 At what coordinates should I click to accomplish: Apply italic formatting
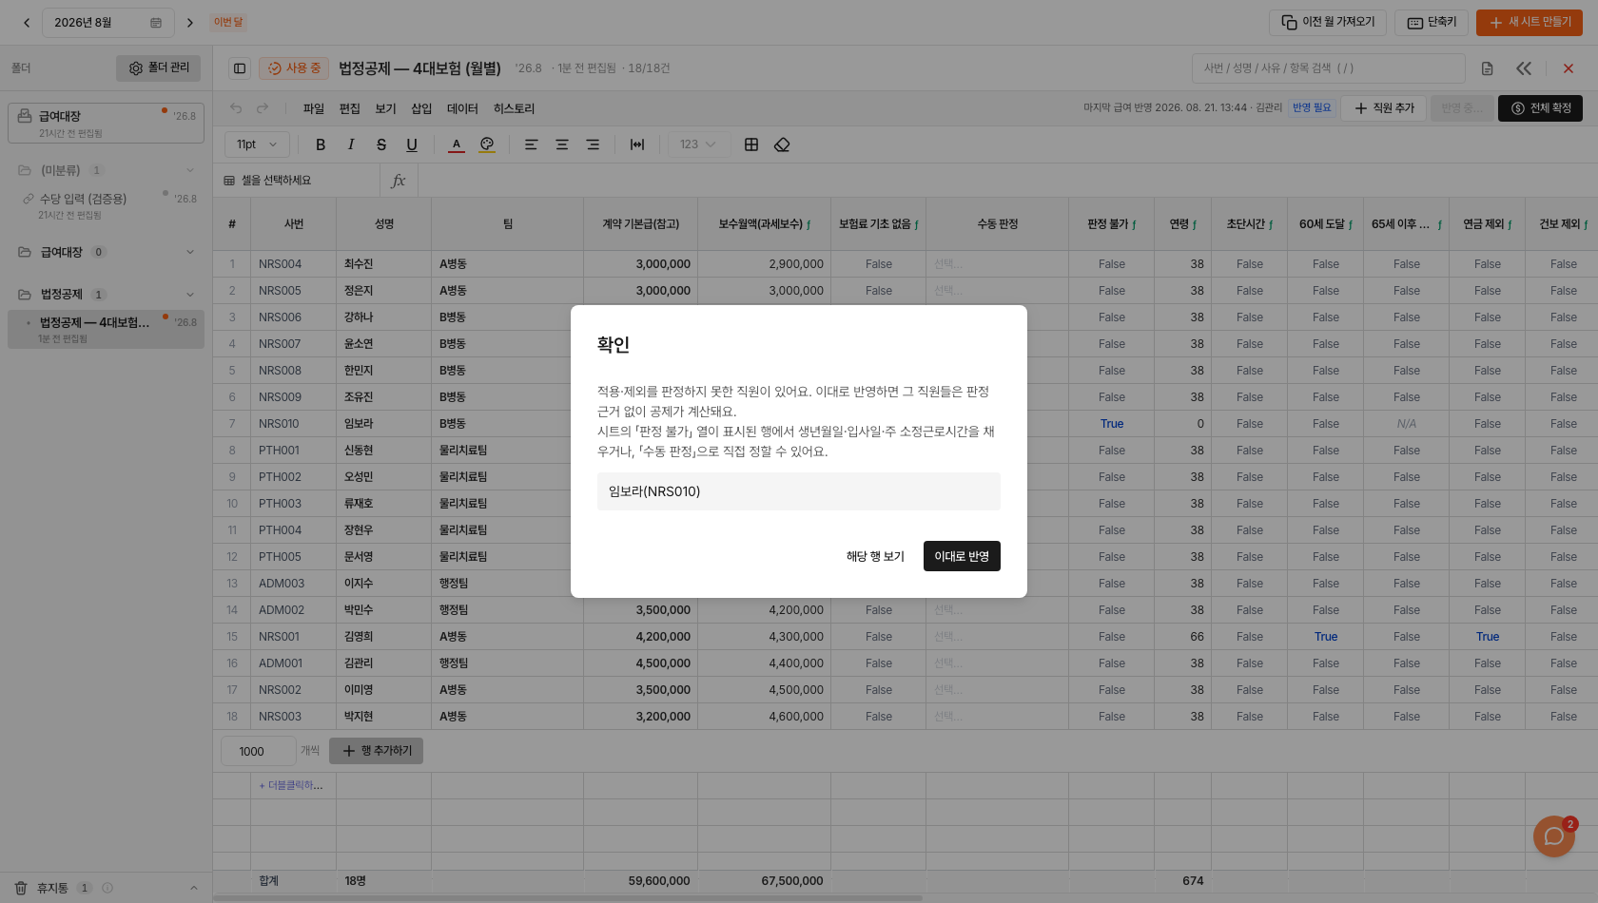pyautogui.click(x=351, y=144)
